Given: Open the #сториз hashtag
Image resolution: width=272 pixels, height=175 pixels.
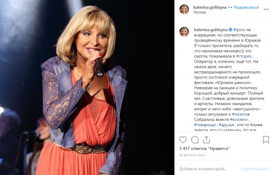Looking at the screenshot, I should 244,56.
